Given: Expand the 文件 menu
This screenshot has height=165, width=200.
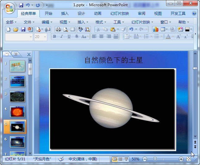Looking at the screenshot, I should 29,22.
